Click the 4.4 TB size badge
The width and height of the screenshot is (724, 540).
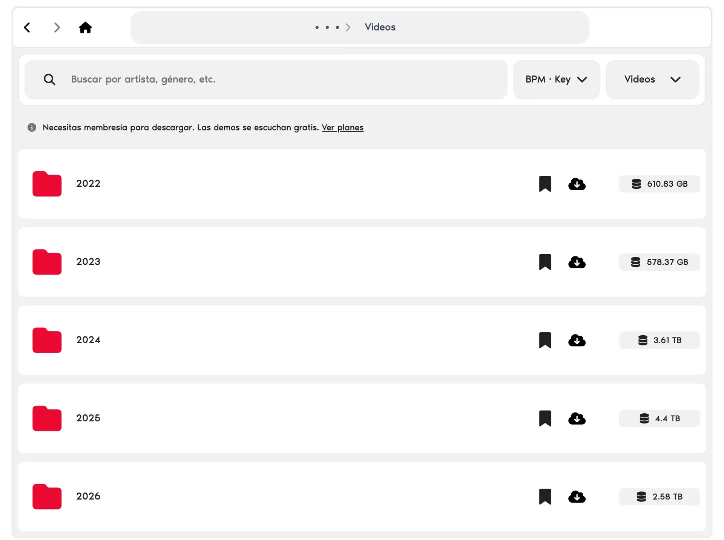point(659,418)
